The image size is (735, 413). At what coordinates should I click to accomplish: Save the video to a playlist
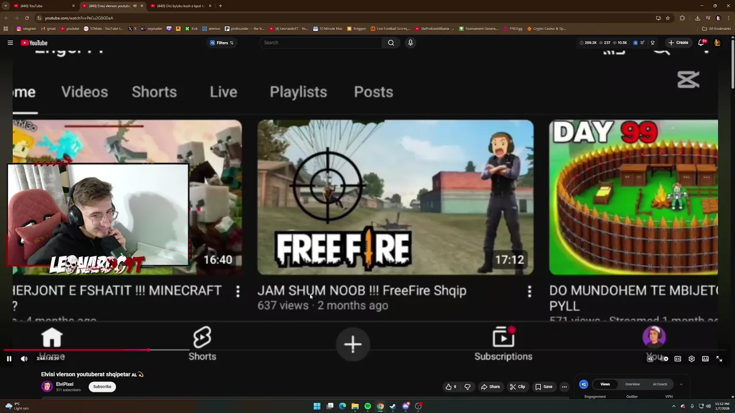(x=544, y=387)
